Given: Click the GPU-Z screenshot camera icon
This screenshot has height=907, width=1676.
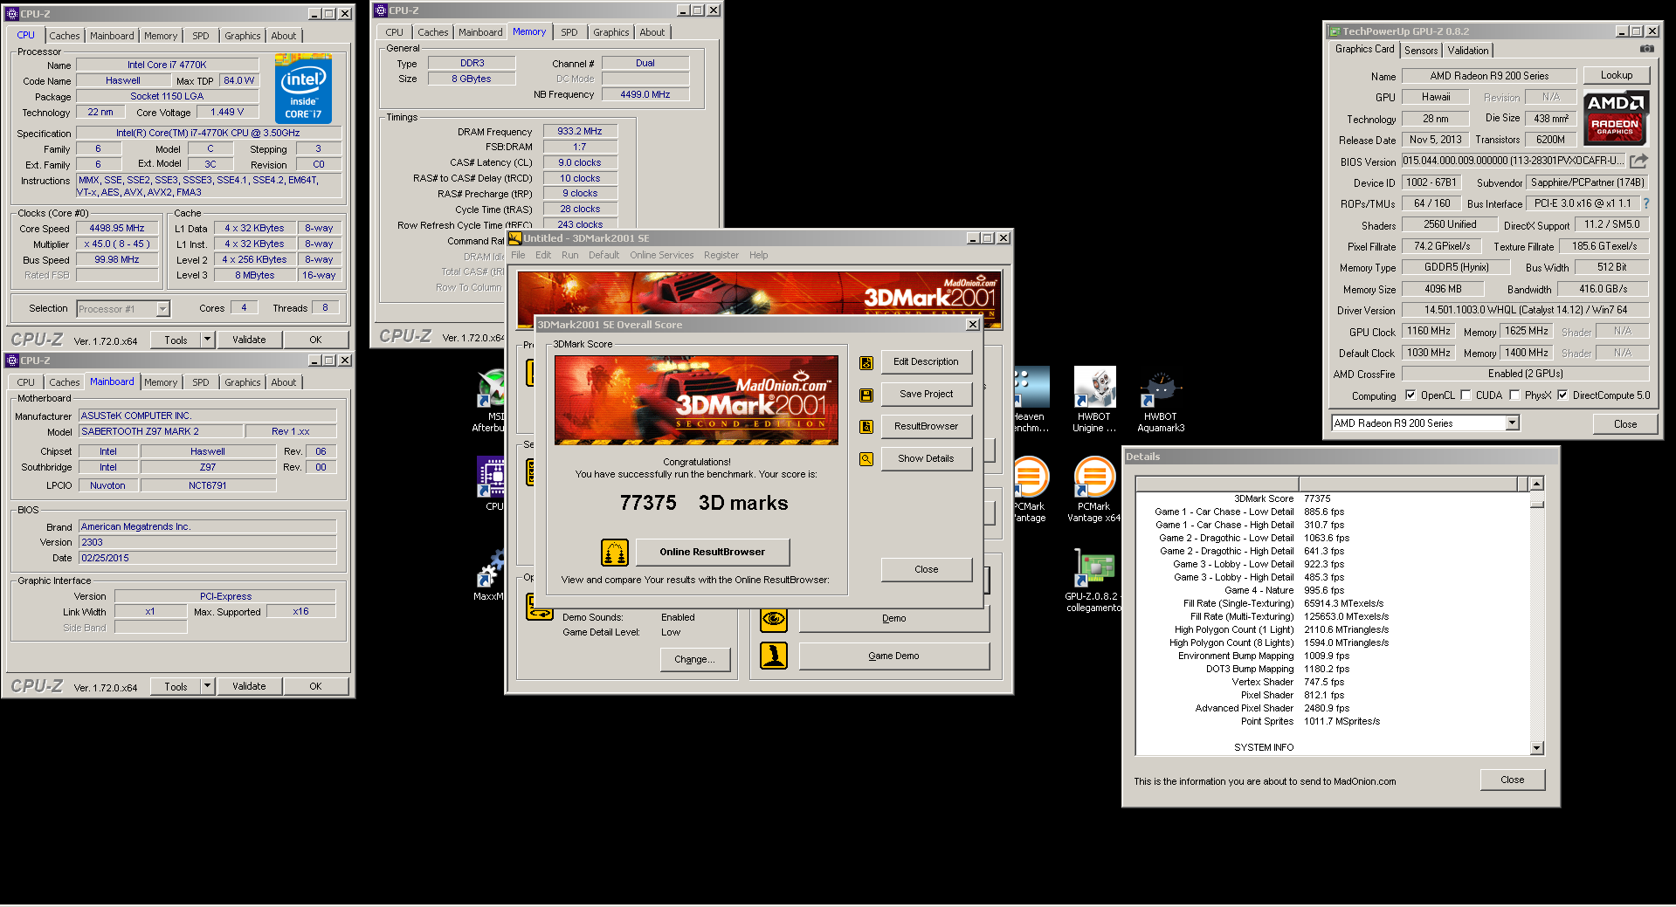Looking at the screenshot, I should tap(1646, 50).
